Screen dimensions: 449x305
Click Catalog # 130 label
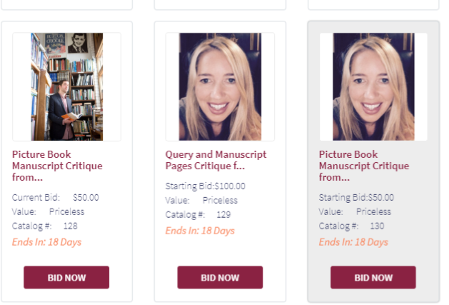tap(352, 226)
